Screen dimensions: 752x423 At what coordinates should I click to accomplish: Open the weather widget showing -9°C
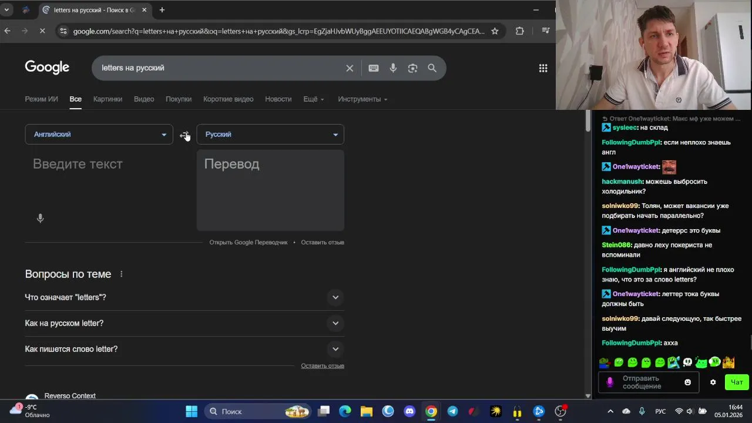pyautogui.click(x=31, y=411)
